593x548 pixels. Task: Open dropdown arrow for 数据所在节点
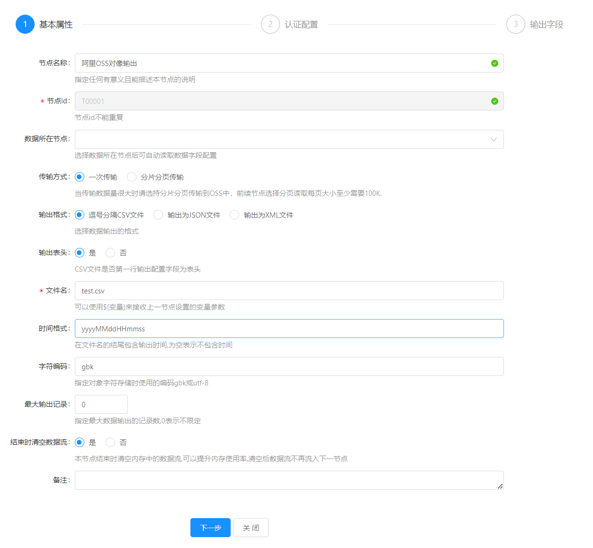[x=494, y=139]
